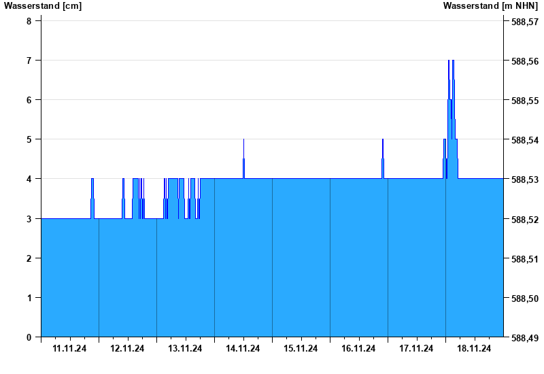Click the 15.11.24 date label
Screen dimensions: 544x374
pyautogui.click(x=301, y=348)
